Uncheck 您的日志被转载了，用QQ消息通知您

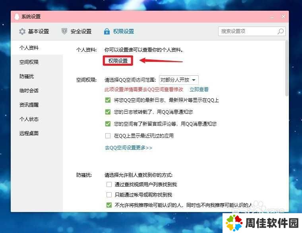tap(108, 112)
